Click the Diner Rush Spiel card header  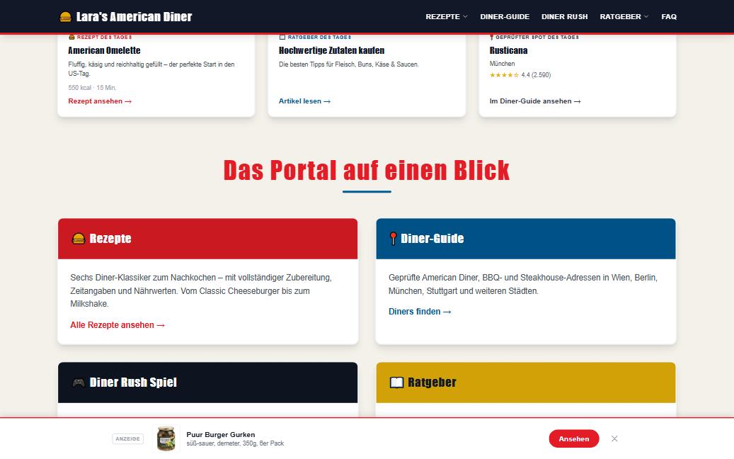208,382
